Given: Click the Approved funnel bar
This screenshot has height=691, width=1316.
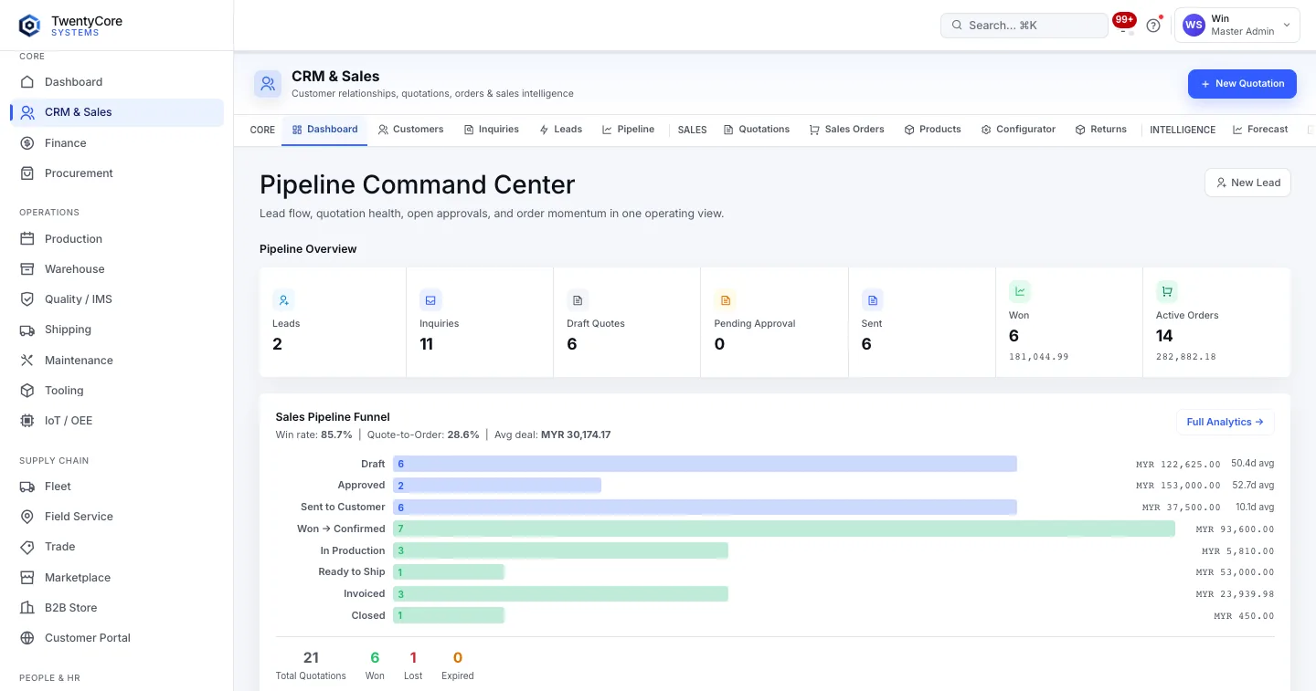Looking at the screenshot, I should (497, 486).
